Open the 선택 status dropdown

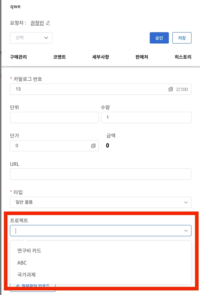pos(31,38)
